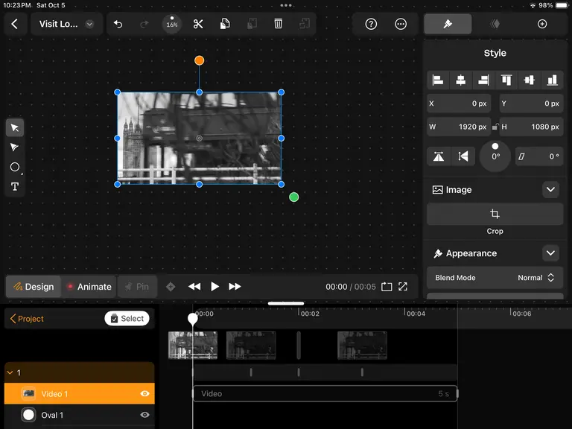This screenshot has width=572, height=429.
Task: Open the more options ellipsis menu
Action: tap(401, 24)
